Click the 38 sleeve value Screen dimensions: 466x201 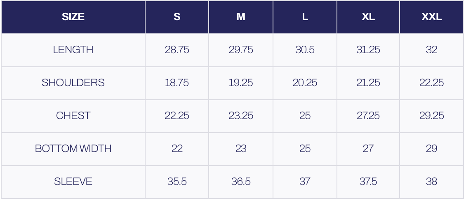431,182
